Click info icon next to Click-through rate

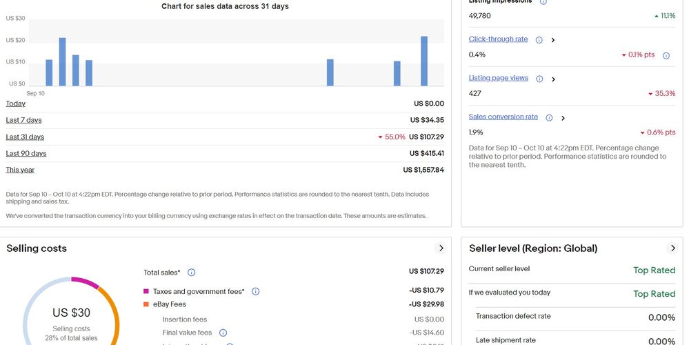pyautogui.click(x=539, y=40)
